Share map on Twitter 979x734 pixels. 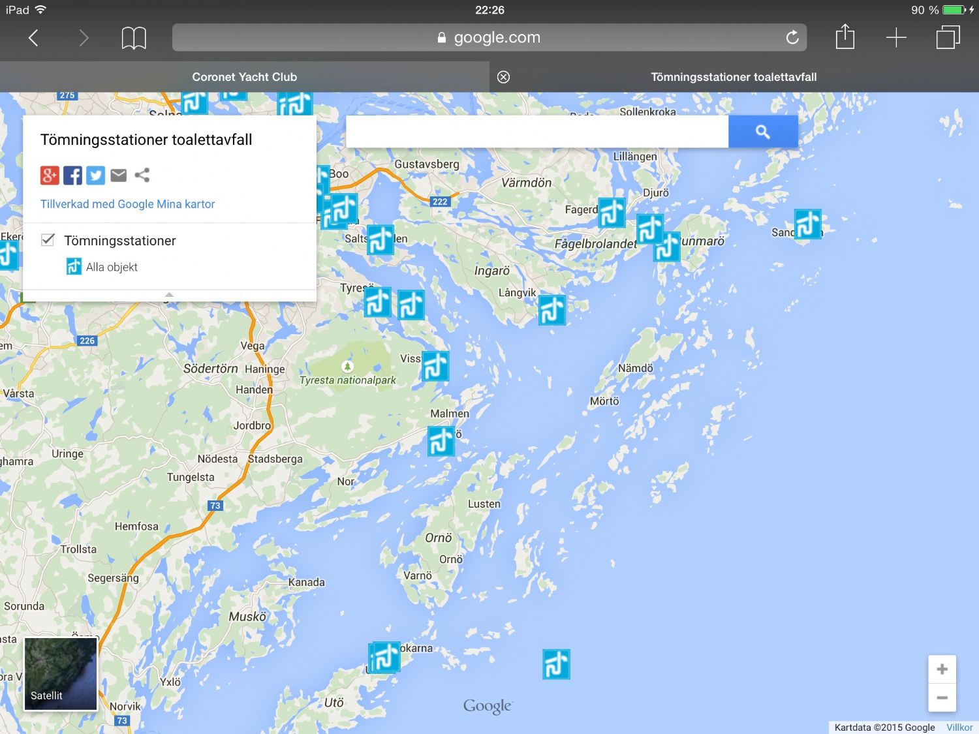(95, 175)
